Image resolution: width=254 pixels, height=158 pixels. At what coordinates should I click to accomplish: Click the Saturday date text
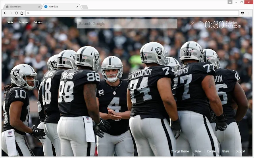pyautogui.click(x=231, y=23)
